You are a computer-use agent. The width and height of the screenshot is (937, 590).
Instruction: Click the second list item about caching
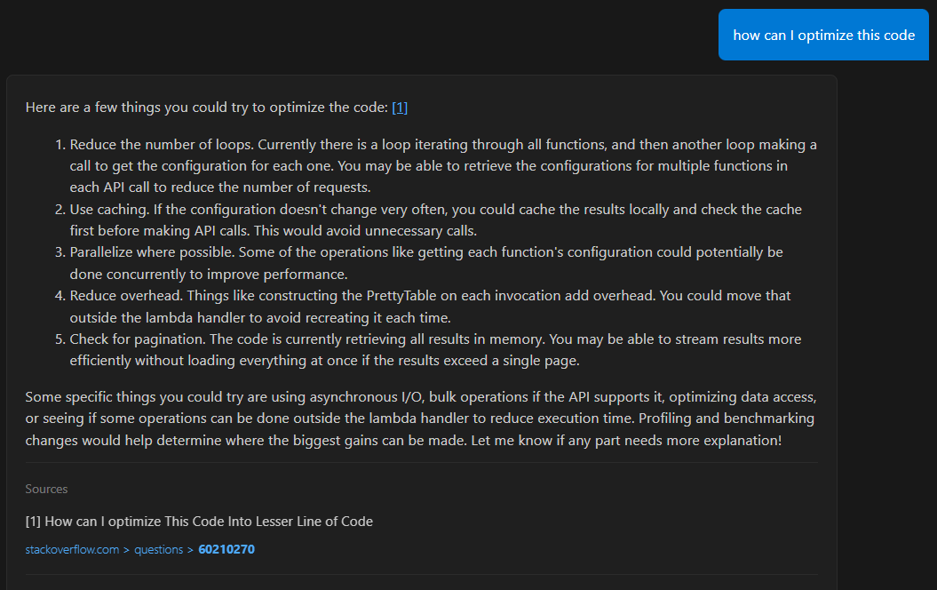click(355, 219)
